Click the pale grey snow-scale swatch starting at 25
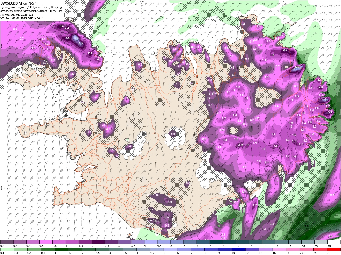 (x=321, y=242)
